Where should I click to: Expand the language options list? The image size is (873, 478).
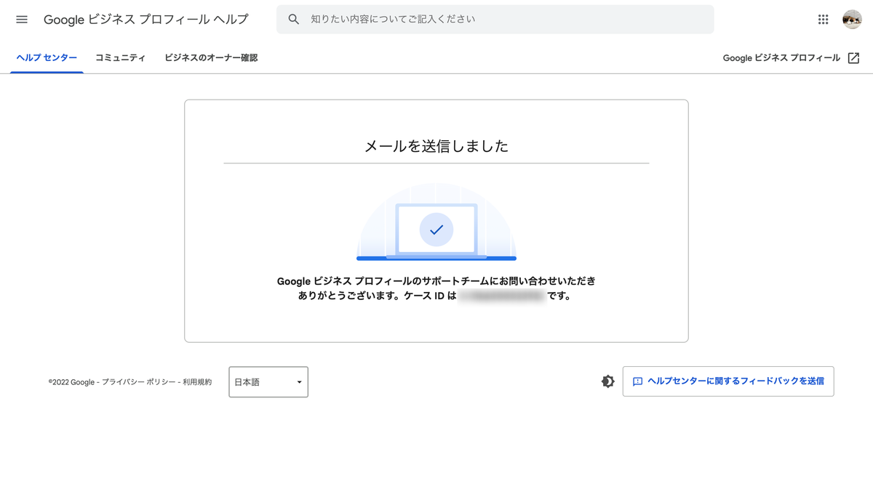[268, 381]
